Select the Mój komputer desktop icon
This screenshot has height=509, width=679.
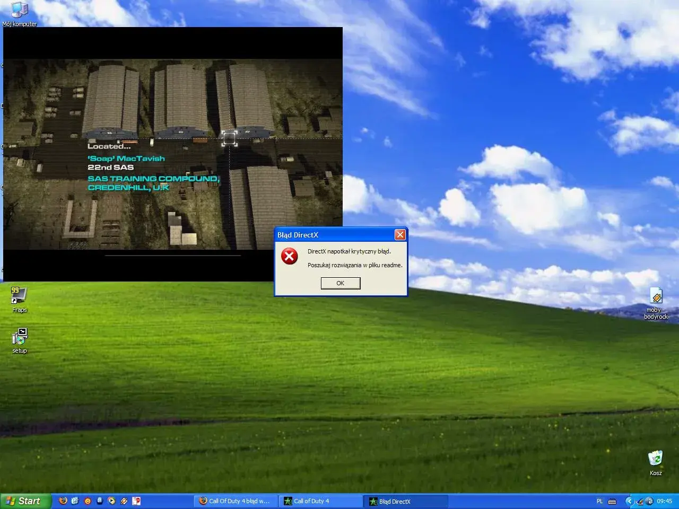point(20,14)
